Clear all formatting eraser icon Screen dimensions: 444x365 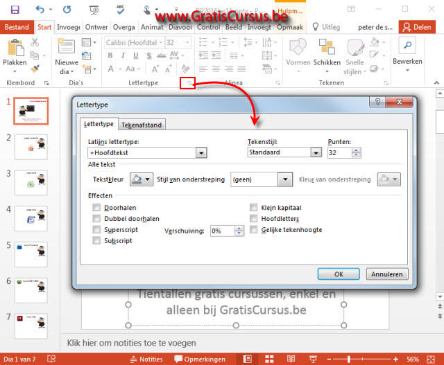coord(185,69)
